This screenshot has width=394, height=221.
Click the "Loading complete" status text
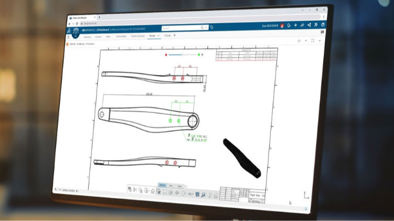pyautogui.click(x=68, y=190)
